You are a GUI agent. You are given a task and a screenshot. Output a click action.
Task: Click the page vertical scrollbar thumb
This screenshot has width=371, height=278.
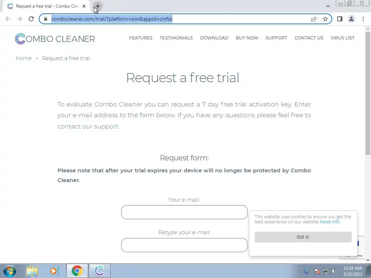click(x=368, y=93)
